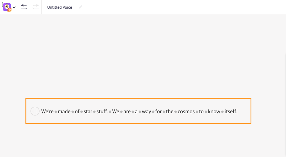This screenshot has height=157, width=286.
Task: Click empty space inside the orange text block
Action: click(244, 111)
